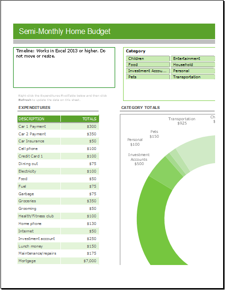Click the EXPENDITURES section heading
225x290 pixels.
pos(34,108)
